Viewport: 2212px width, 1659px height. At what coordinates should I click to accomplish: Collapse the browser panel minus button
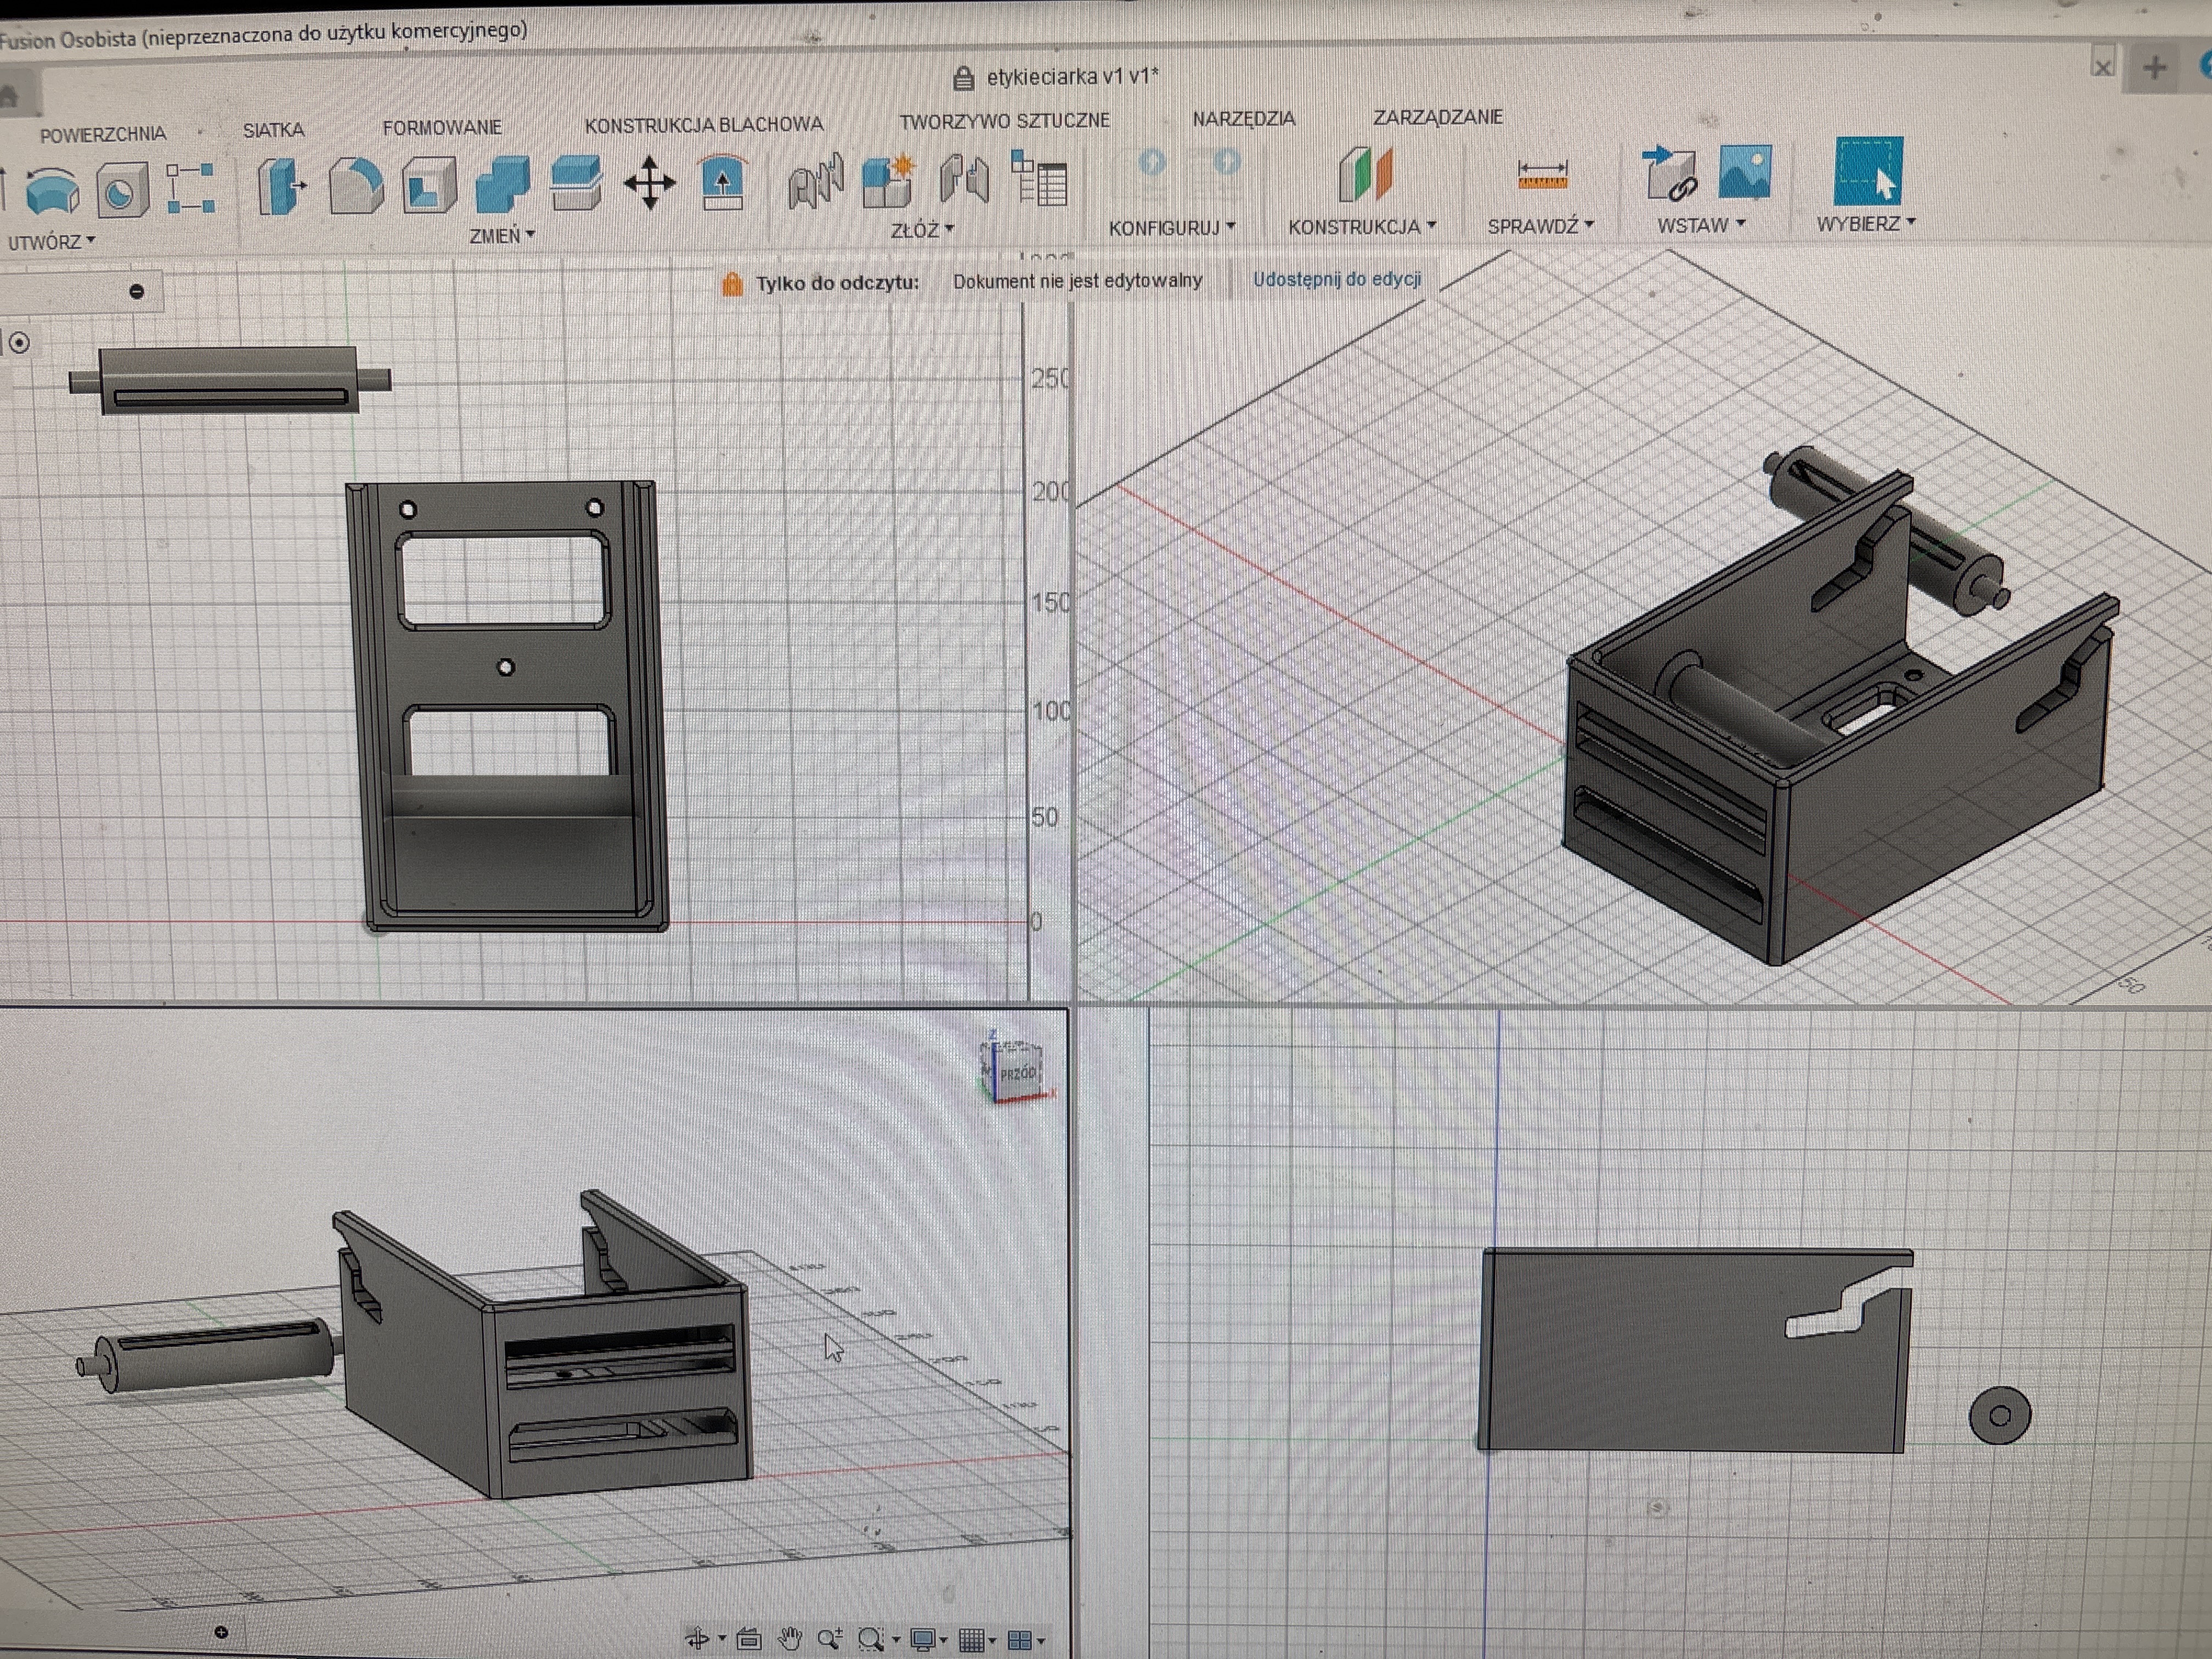tap(137, 292)
